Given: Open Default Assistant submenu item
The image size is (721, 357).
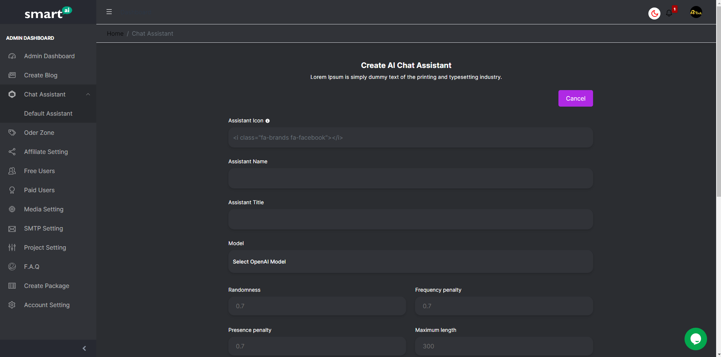Looking at the screenshot, I should 48,113.
